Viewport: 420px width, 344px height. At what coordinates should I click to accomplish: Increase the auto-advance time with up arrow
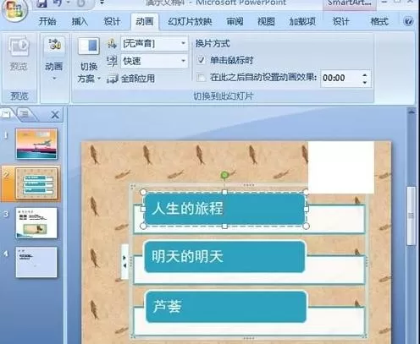(365, 74)
